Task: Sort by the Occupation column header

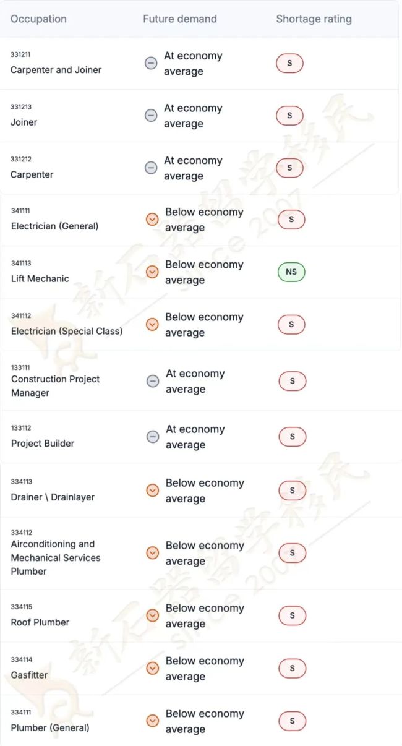Action: pyautogui.click(x=38, y=19)
